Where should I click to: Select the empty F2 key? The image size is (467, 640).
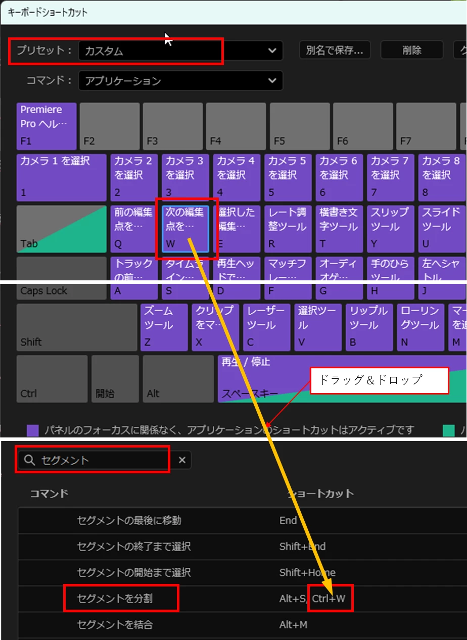tap(110, 126)
